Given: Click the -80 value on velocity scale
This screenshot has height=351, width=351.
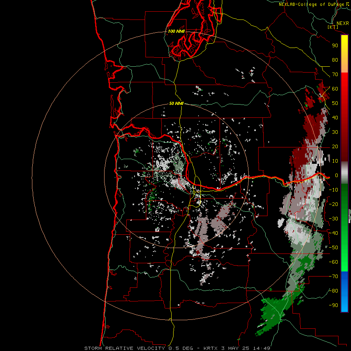Looking at the screenshot, I should click(x=333, y=291).
